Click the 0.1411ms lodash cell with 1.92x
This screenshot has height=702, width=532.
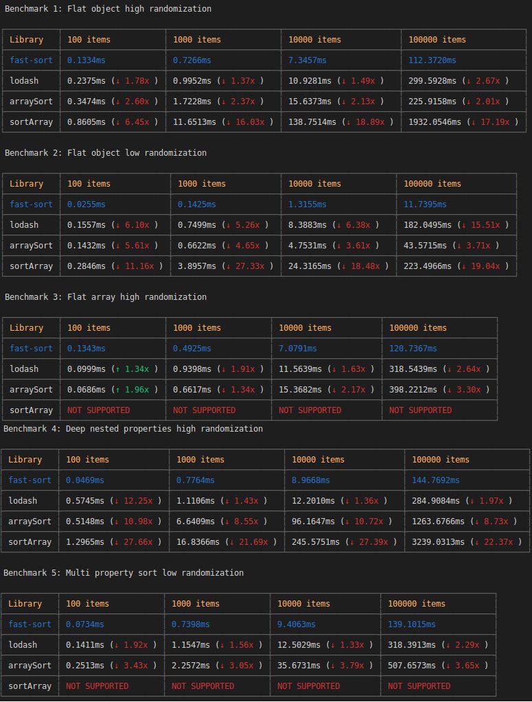click(111, 644)
